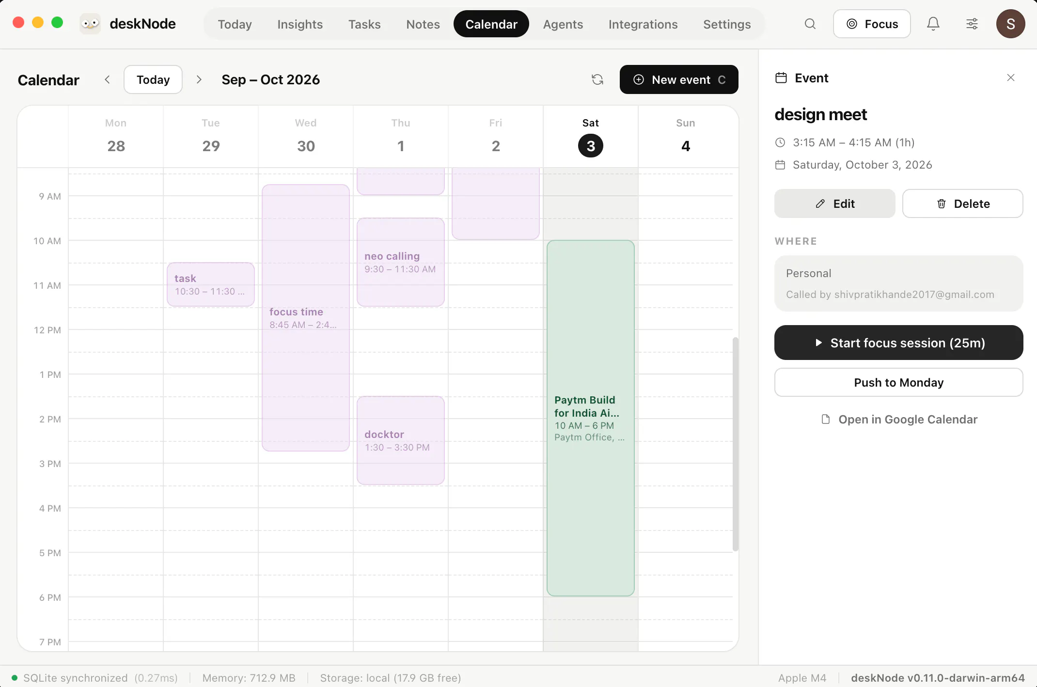Go to previous week chevron

107,79
